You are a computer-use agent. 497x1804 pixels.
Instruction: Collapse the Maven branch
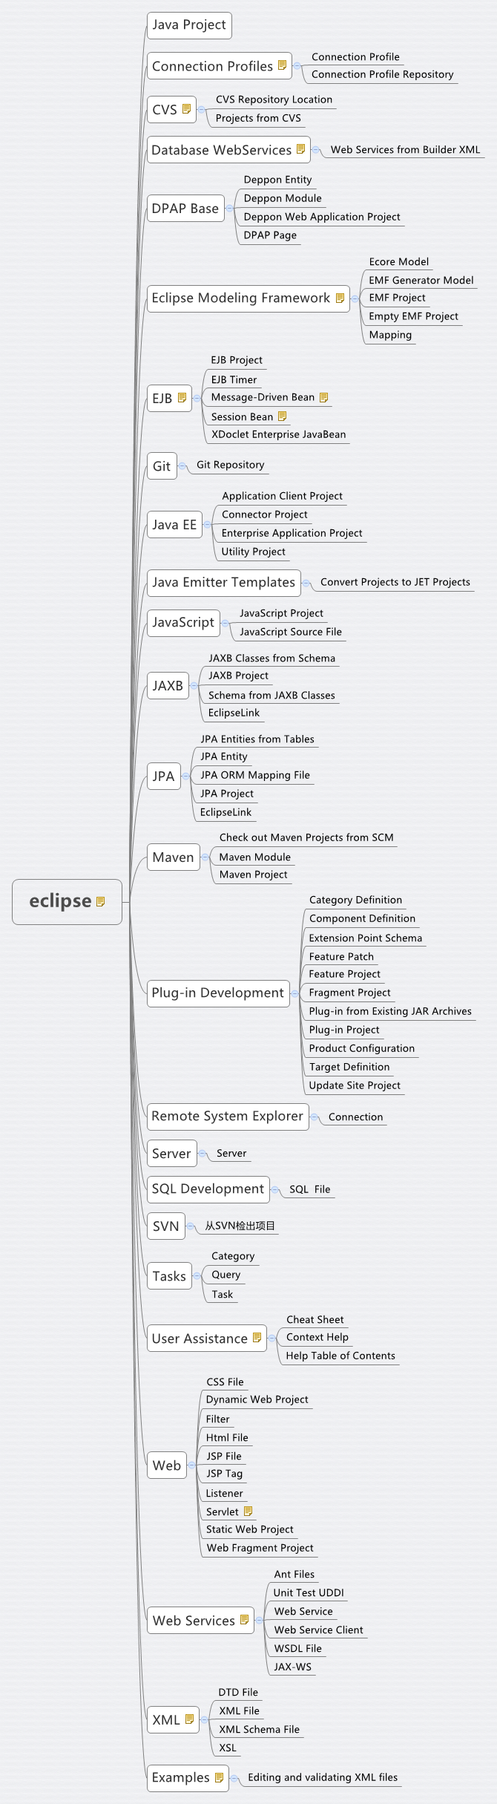tap(205, 857)
